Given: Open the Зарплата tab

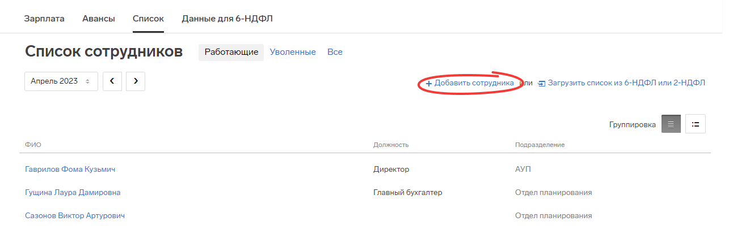Looking at the screenshot, I should pyautogui.click(x=44, y=19).
